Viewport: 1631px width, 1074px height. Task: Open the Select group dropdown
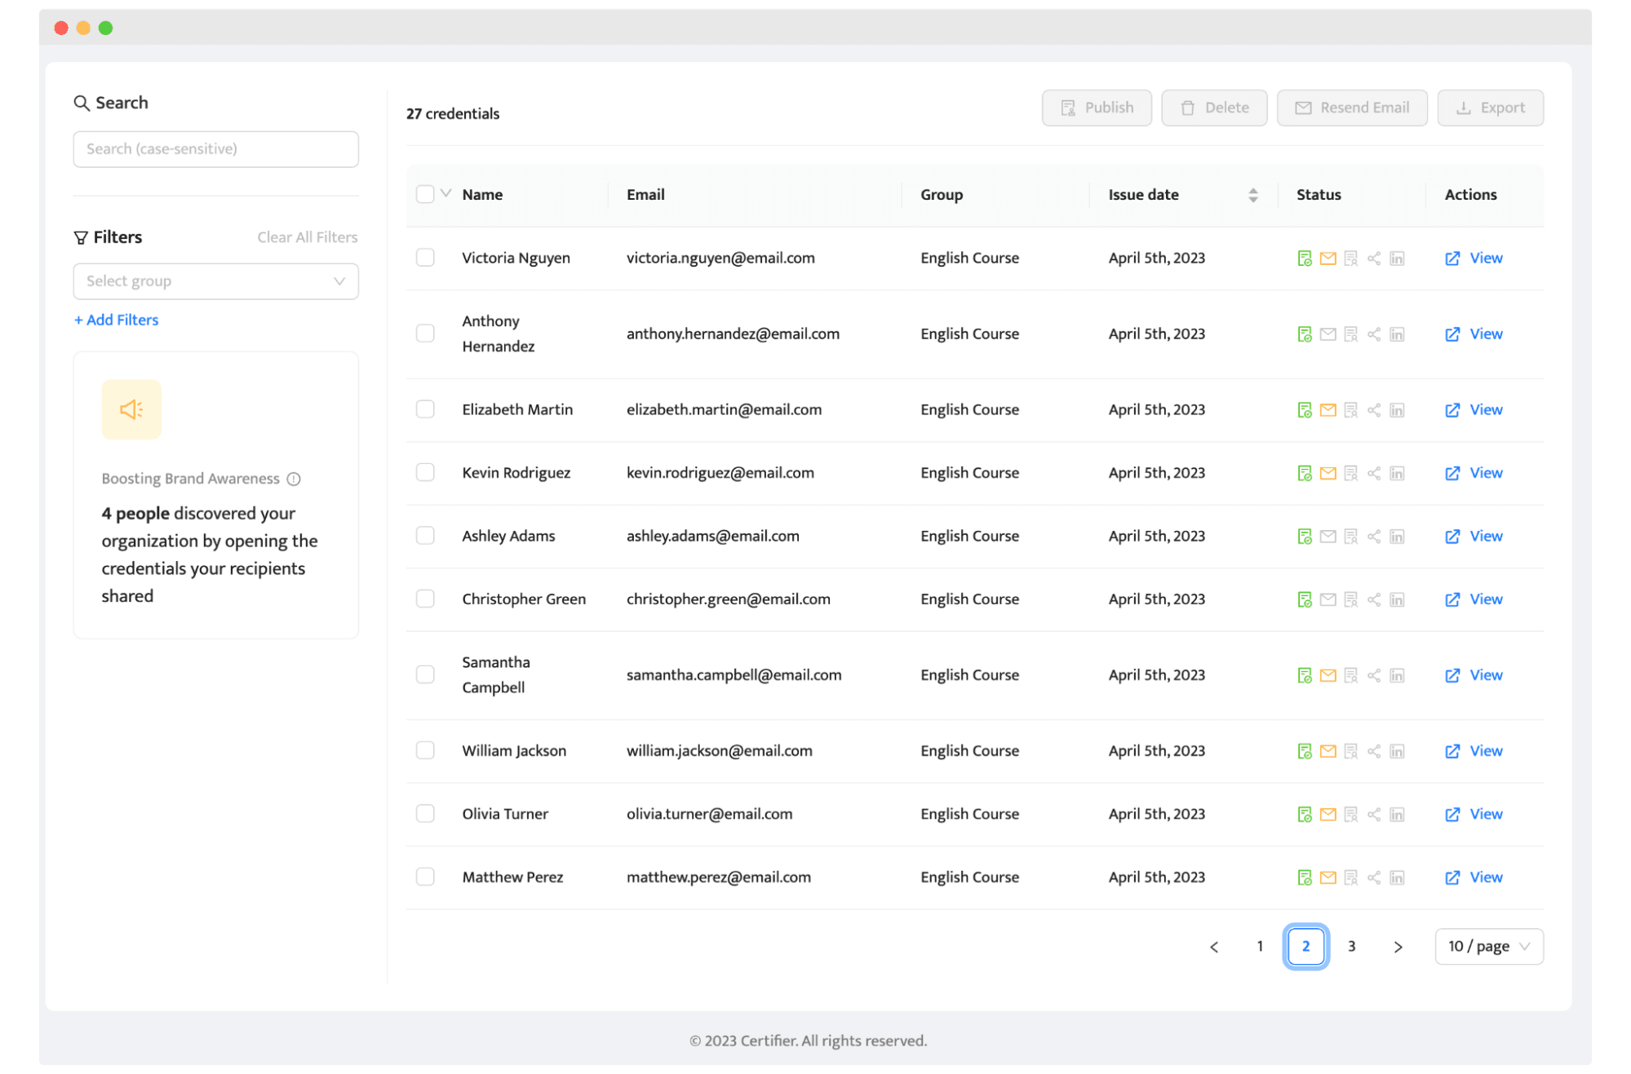coord(215,281)
